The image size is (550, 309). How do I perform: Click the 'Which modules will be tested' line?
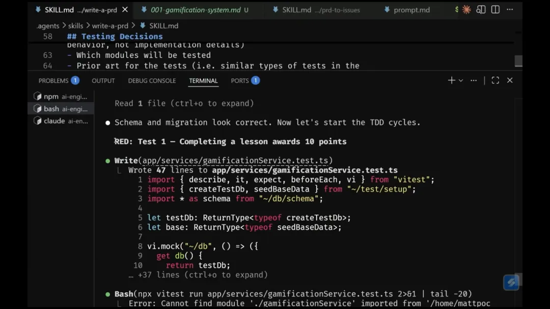click(139, 55)
